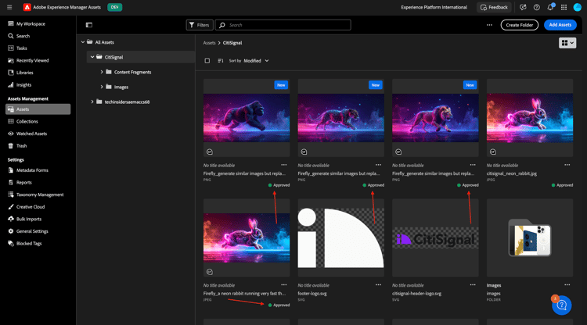The height and width of the screenshot is (325, 587).
Task: Click the user profile avatar
Action: [578, 7]
